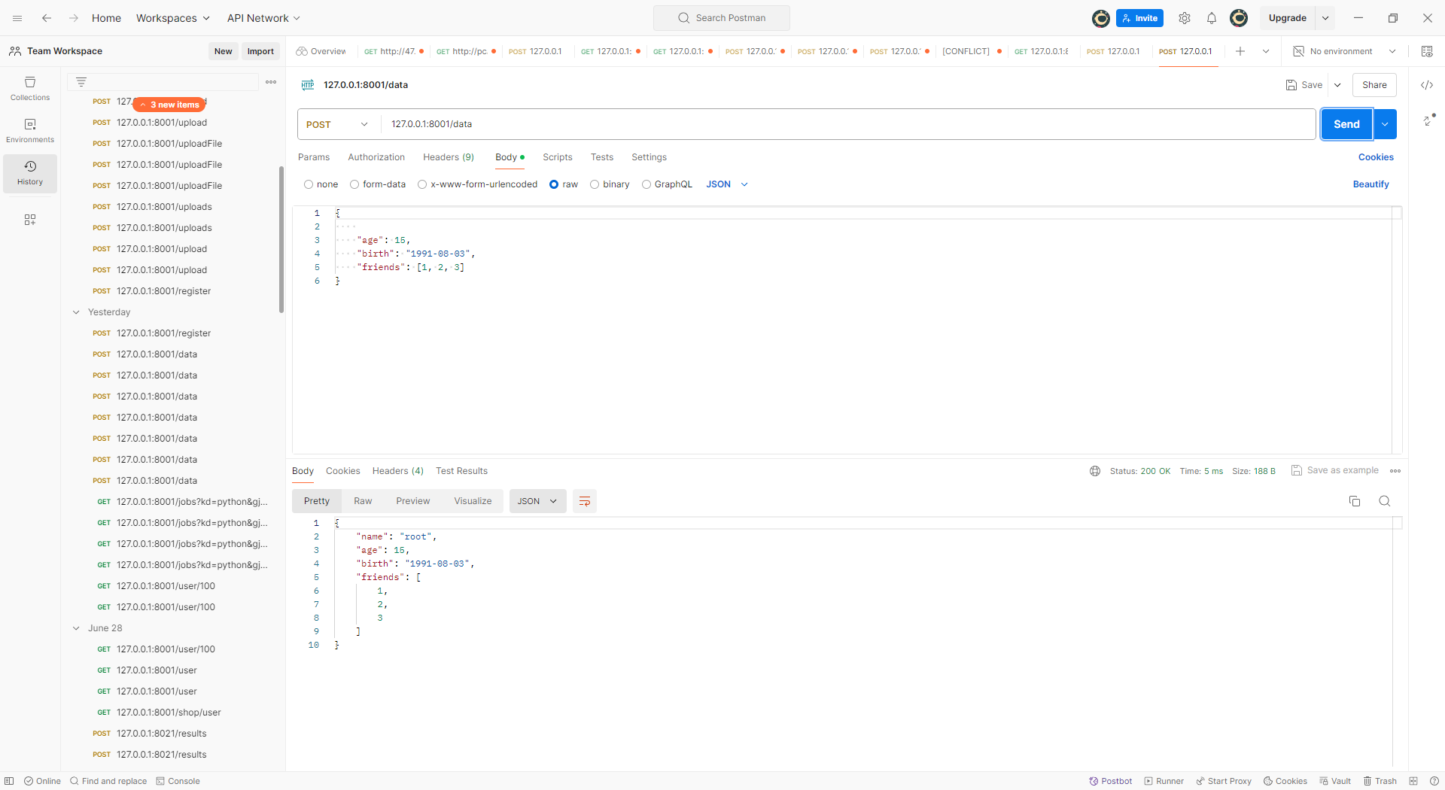Open the help question mark icon
Viewport: 1445px width, 790px height.
(x=1434, y=781)
